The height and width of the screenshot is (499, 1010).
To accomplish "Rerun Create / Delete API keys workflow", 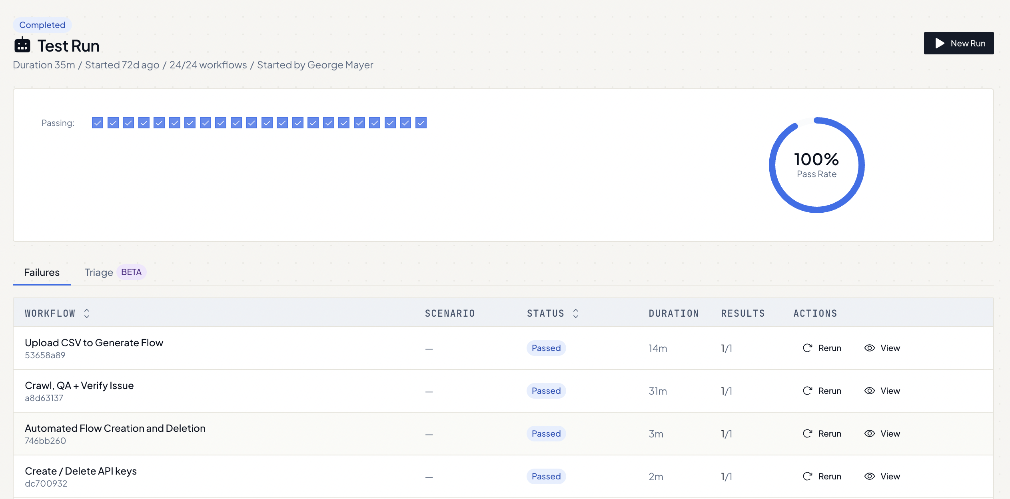I will [822, 477].
